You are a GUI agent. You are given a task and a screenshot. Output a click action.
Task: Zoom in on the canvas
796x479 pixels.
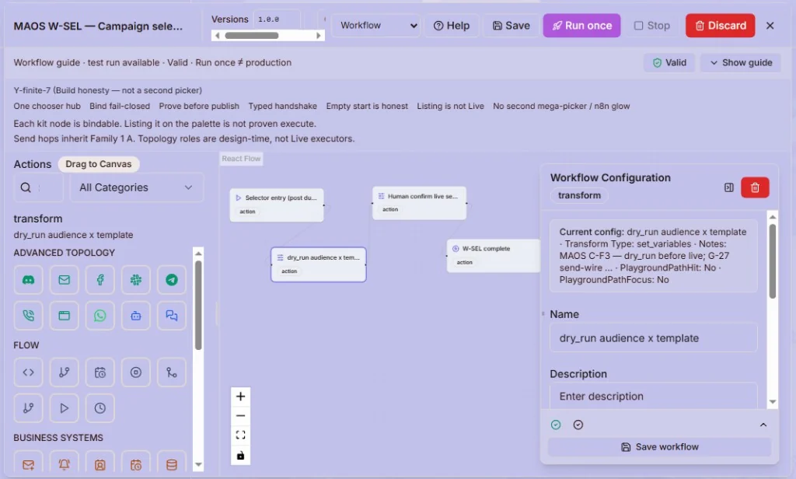tap(241, 397)
